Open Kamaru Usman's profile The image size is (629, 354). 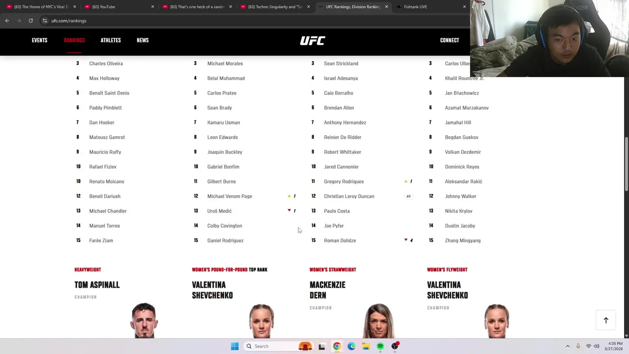tap(224, 122)
